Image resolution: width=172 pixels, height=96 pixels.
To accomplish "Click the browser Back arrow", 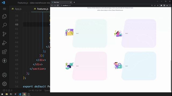I will coord(52,5).
